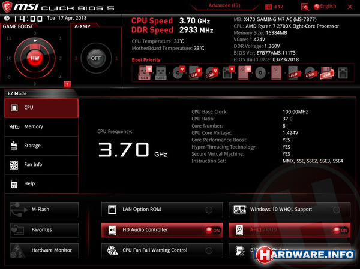
Task: Click the MB X470 GAMING M7 AC line
Action: (275, 20)
